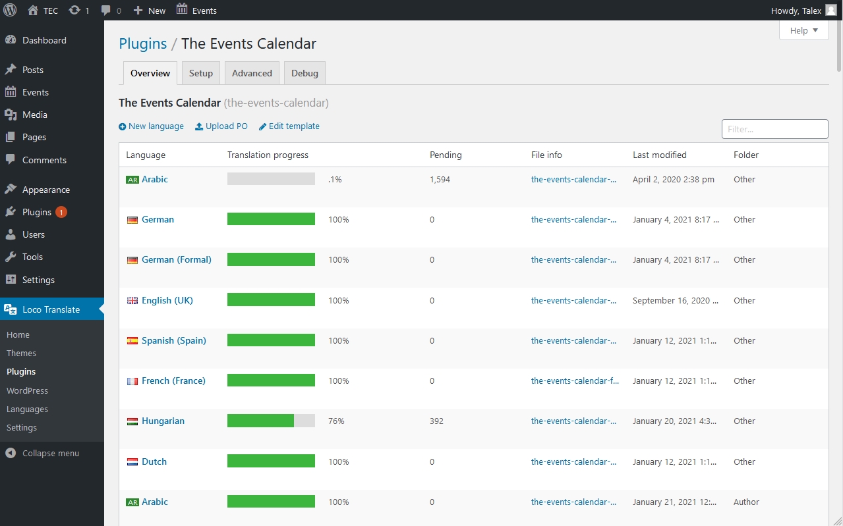The image size is (843, 526).
Task: Click the Plugins update badge showing 1
Action: click(x=61, y=212)
